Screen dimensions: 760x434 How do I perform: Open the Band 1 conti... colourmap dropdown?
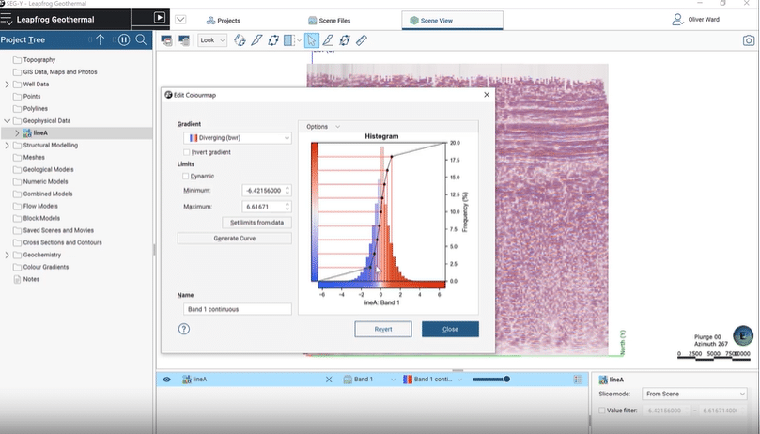(x=433, y=380)
